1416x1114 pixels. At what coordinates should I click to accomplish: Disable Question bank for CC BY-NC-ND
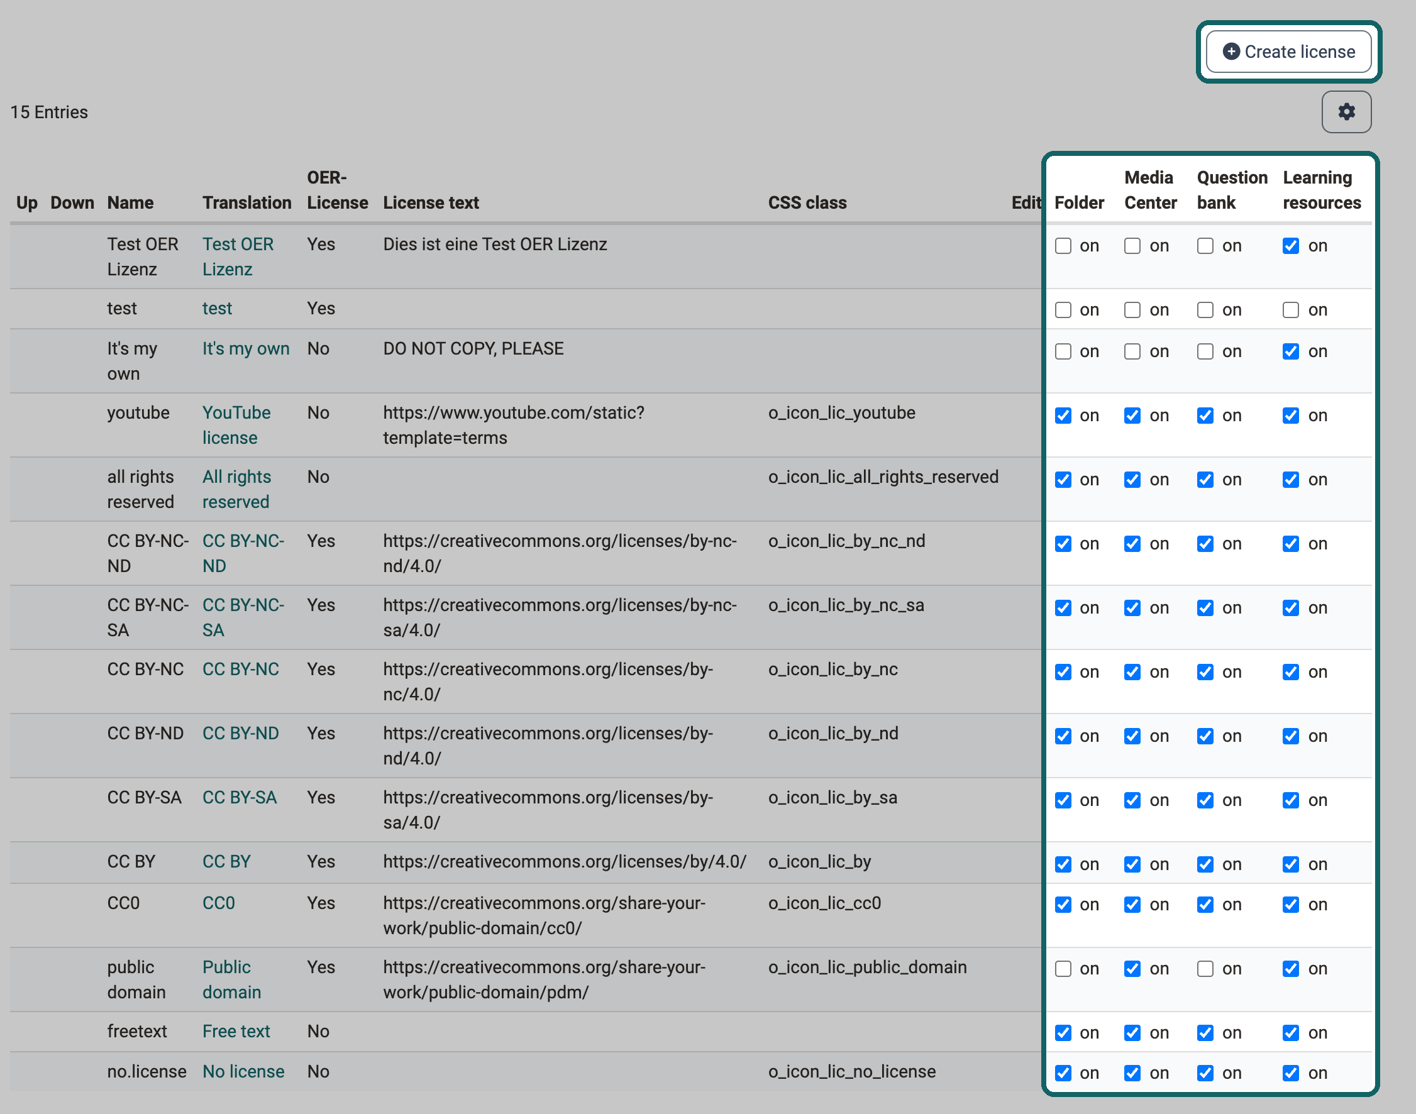click(x=1205, y=543)
